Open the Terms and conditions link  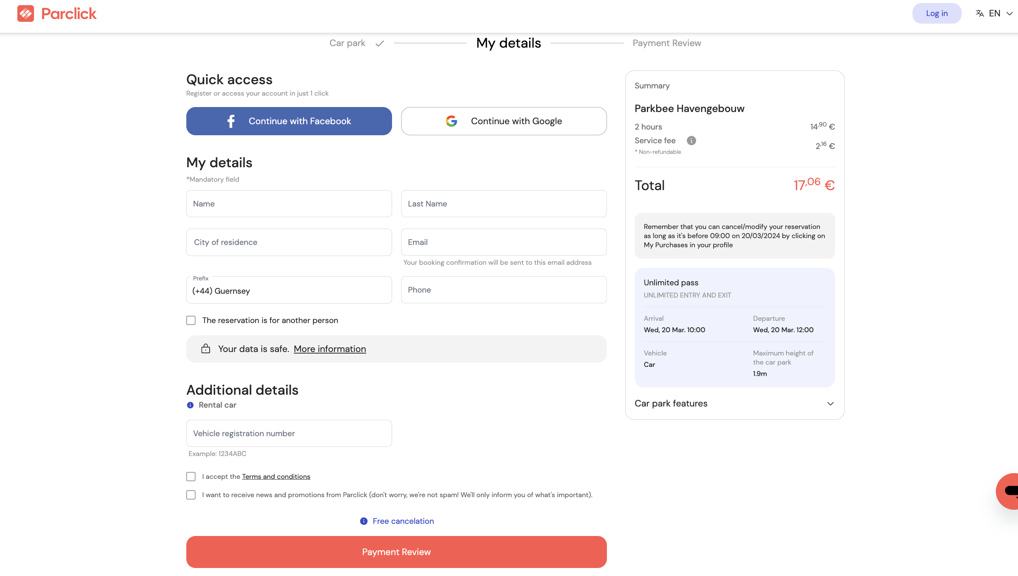pos(276,476)
